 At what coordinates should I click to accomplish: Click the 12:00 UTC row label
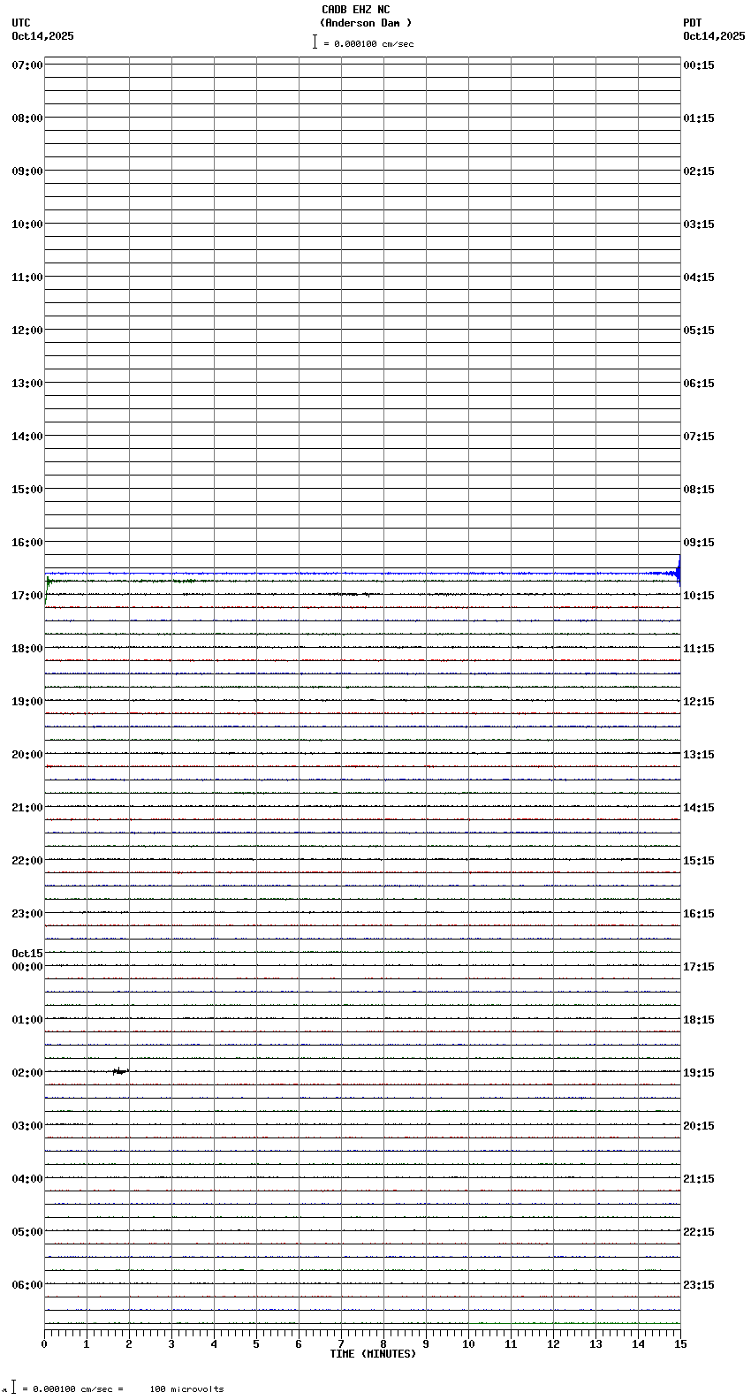click(27, 331)
